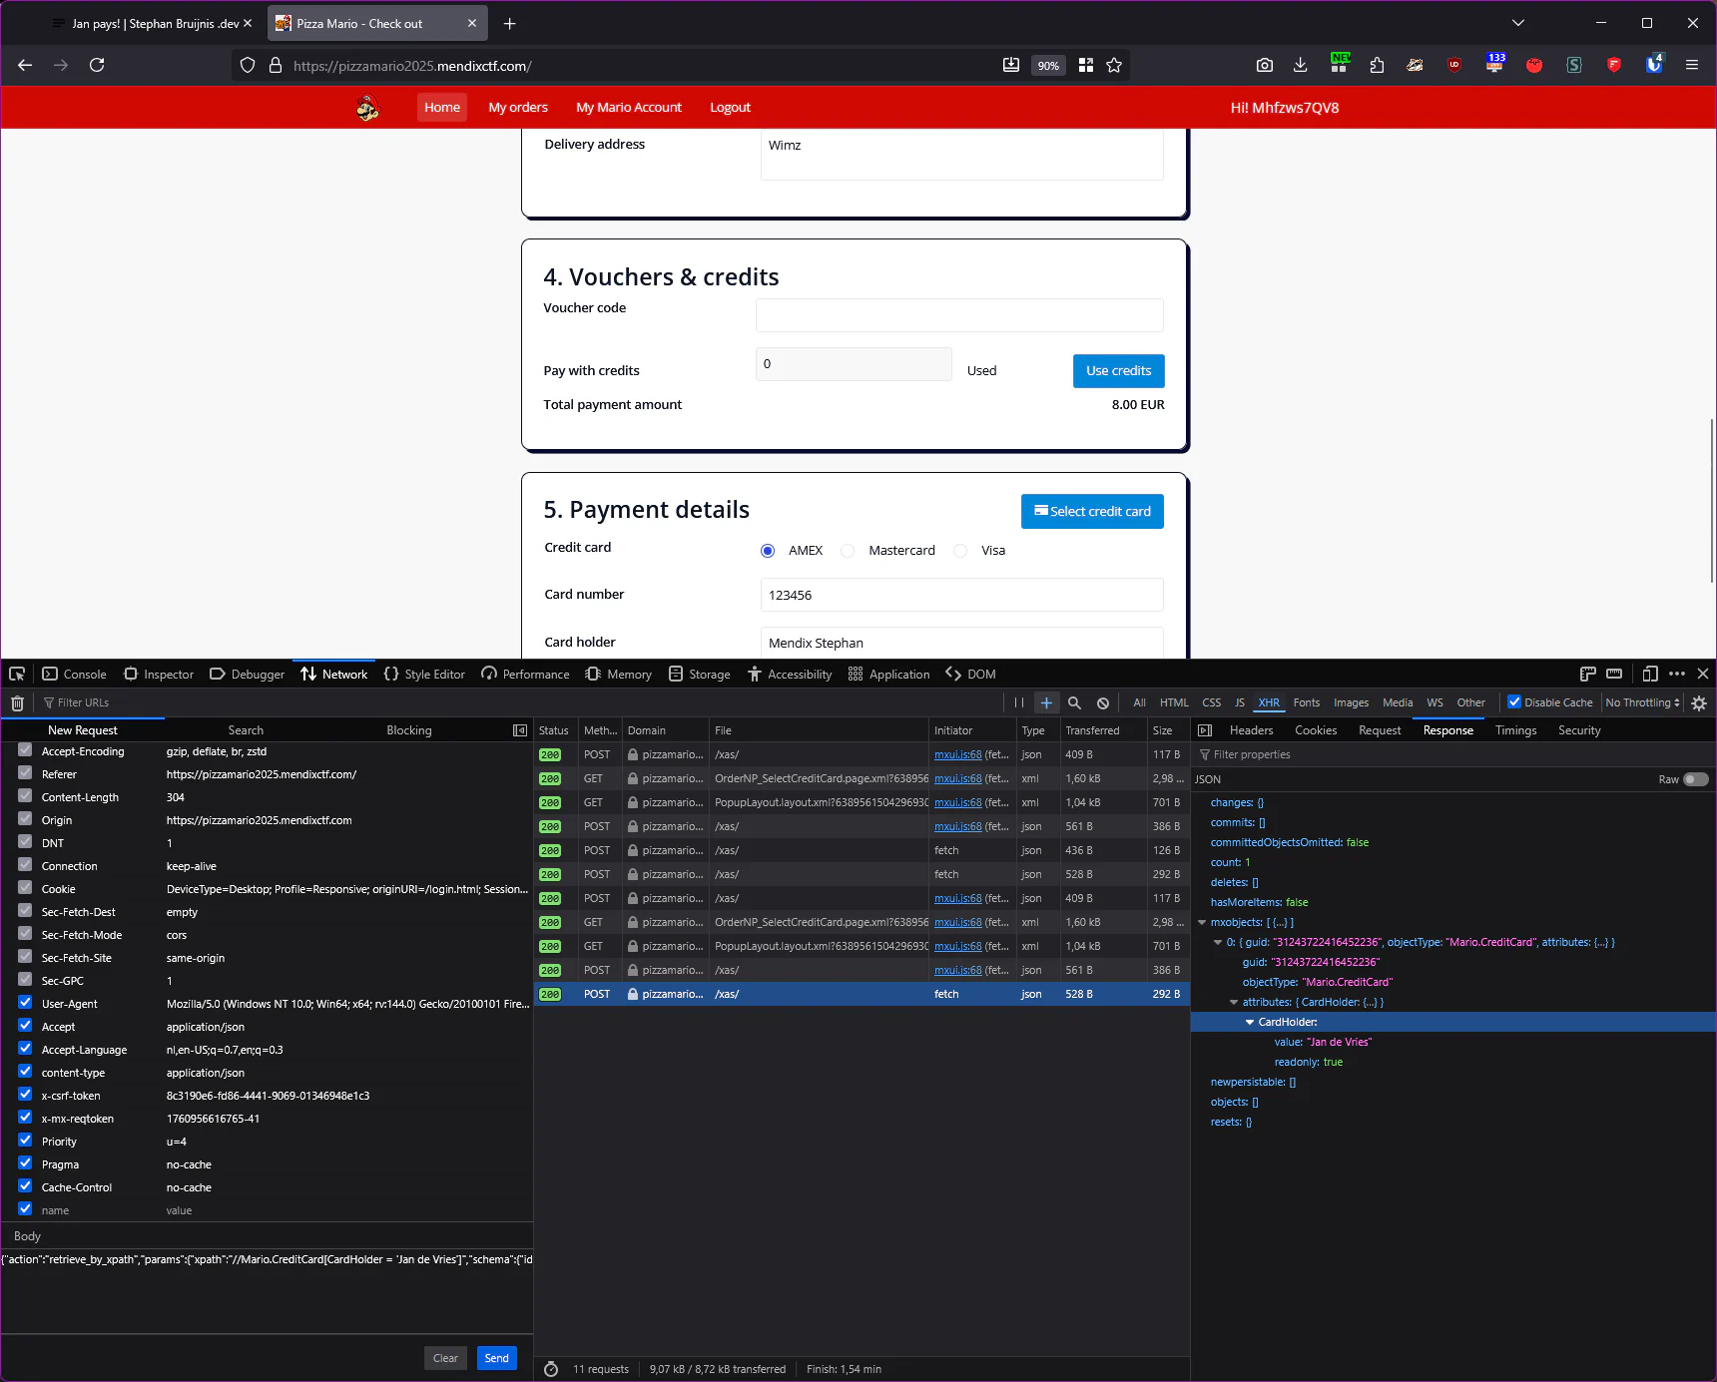The width and height of the screenshot is (1717, 1382).
Task: Search network requests with the magnifying glass icon
Action: (x=1074, y=702)
